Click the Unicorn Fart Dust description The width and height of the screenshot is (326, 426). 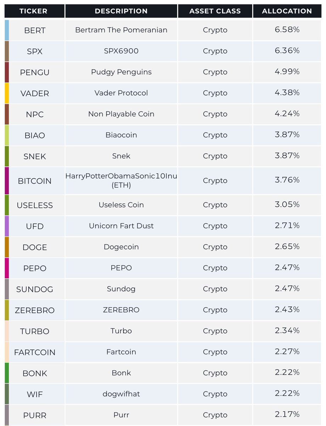click(x=121, y=226)
